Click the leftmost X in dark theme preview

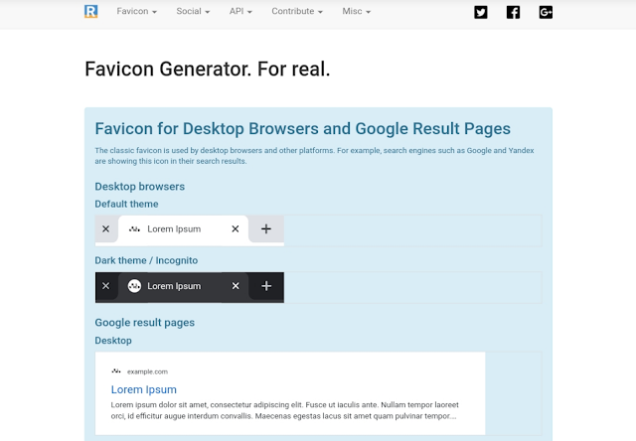click(x=106, y=286)
